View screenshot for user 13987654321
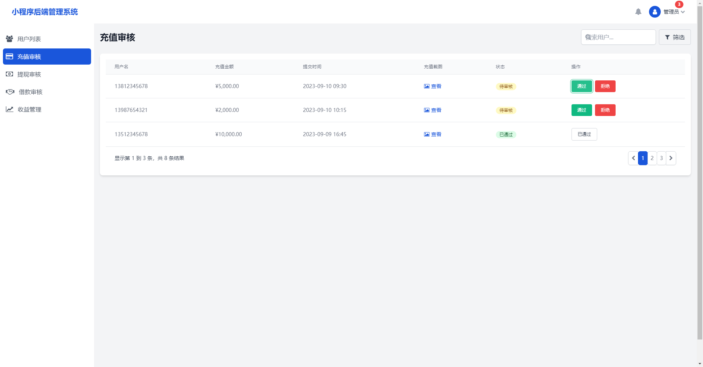The width and height of the screenshot is (703, 367). [x=433, y=110]
